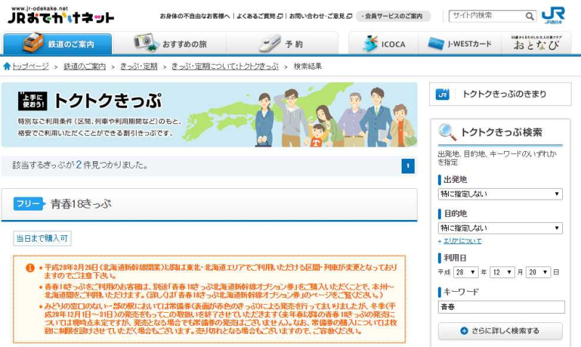Click the 鉄道のご案内 breadcrumb link
This screenshot has height=347, width=581.
pyautogui.click(x=84, y=66)
